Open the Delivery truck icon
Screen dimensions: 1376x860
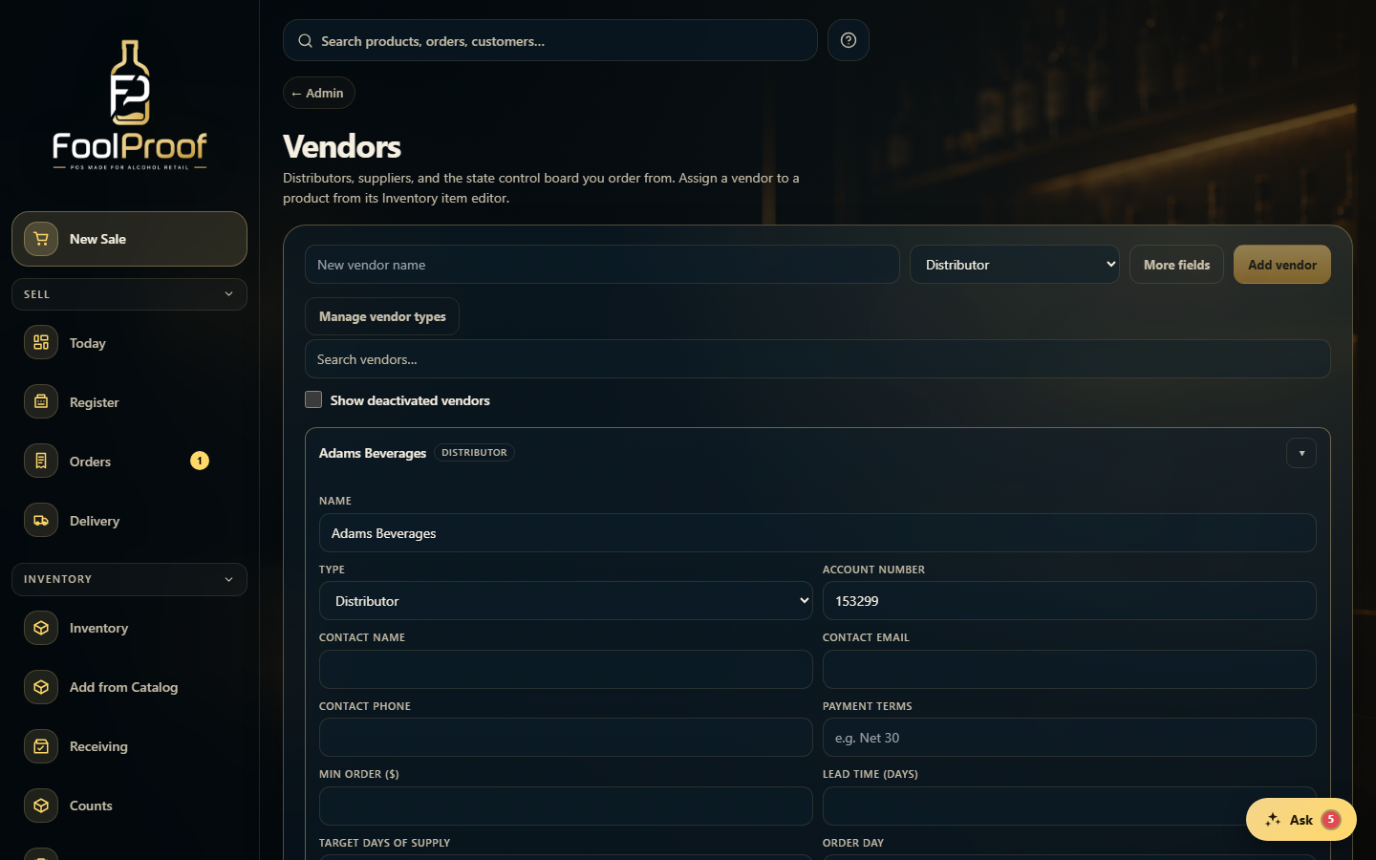coord(41,520)
